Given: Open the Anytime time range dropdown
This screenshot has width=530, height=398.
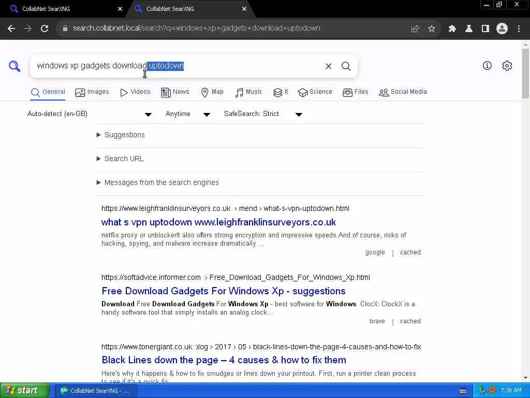Looking at the screenshot, I should [x=187, y=114].
